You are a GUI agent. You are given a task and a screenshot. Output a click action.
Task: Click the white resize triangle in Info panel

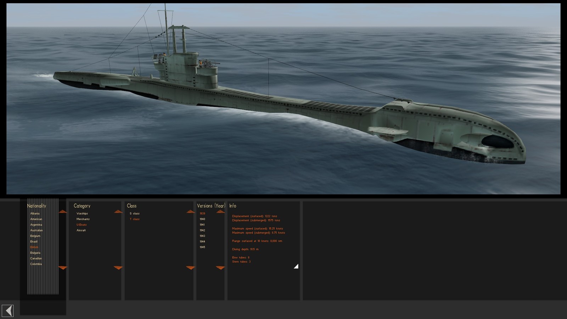(x=296, y=266)
